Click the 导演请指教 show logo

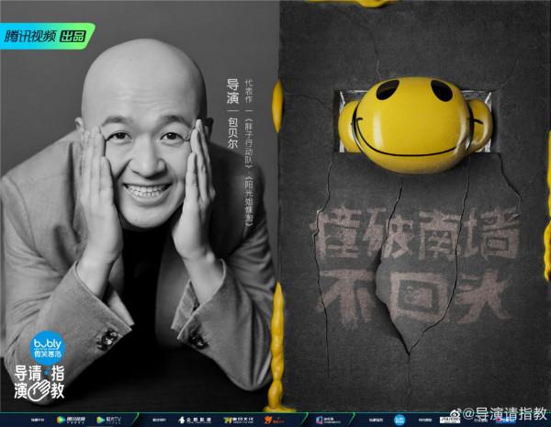[39, 384]
